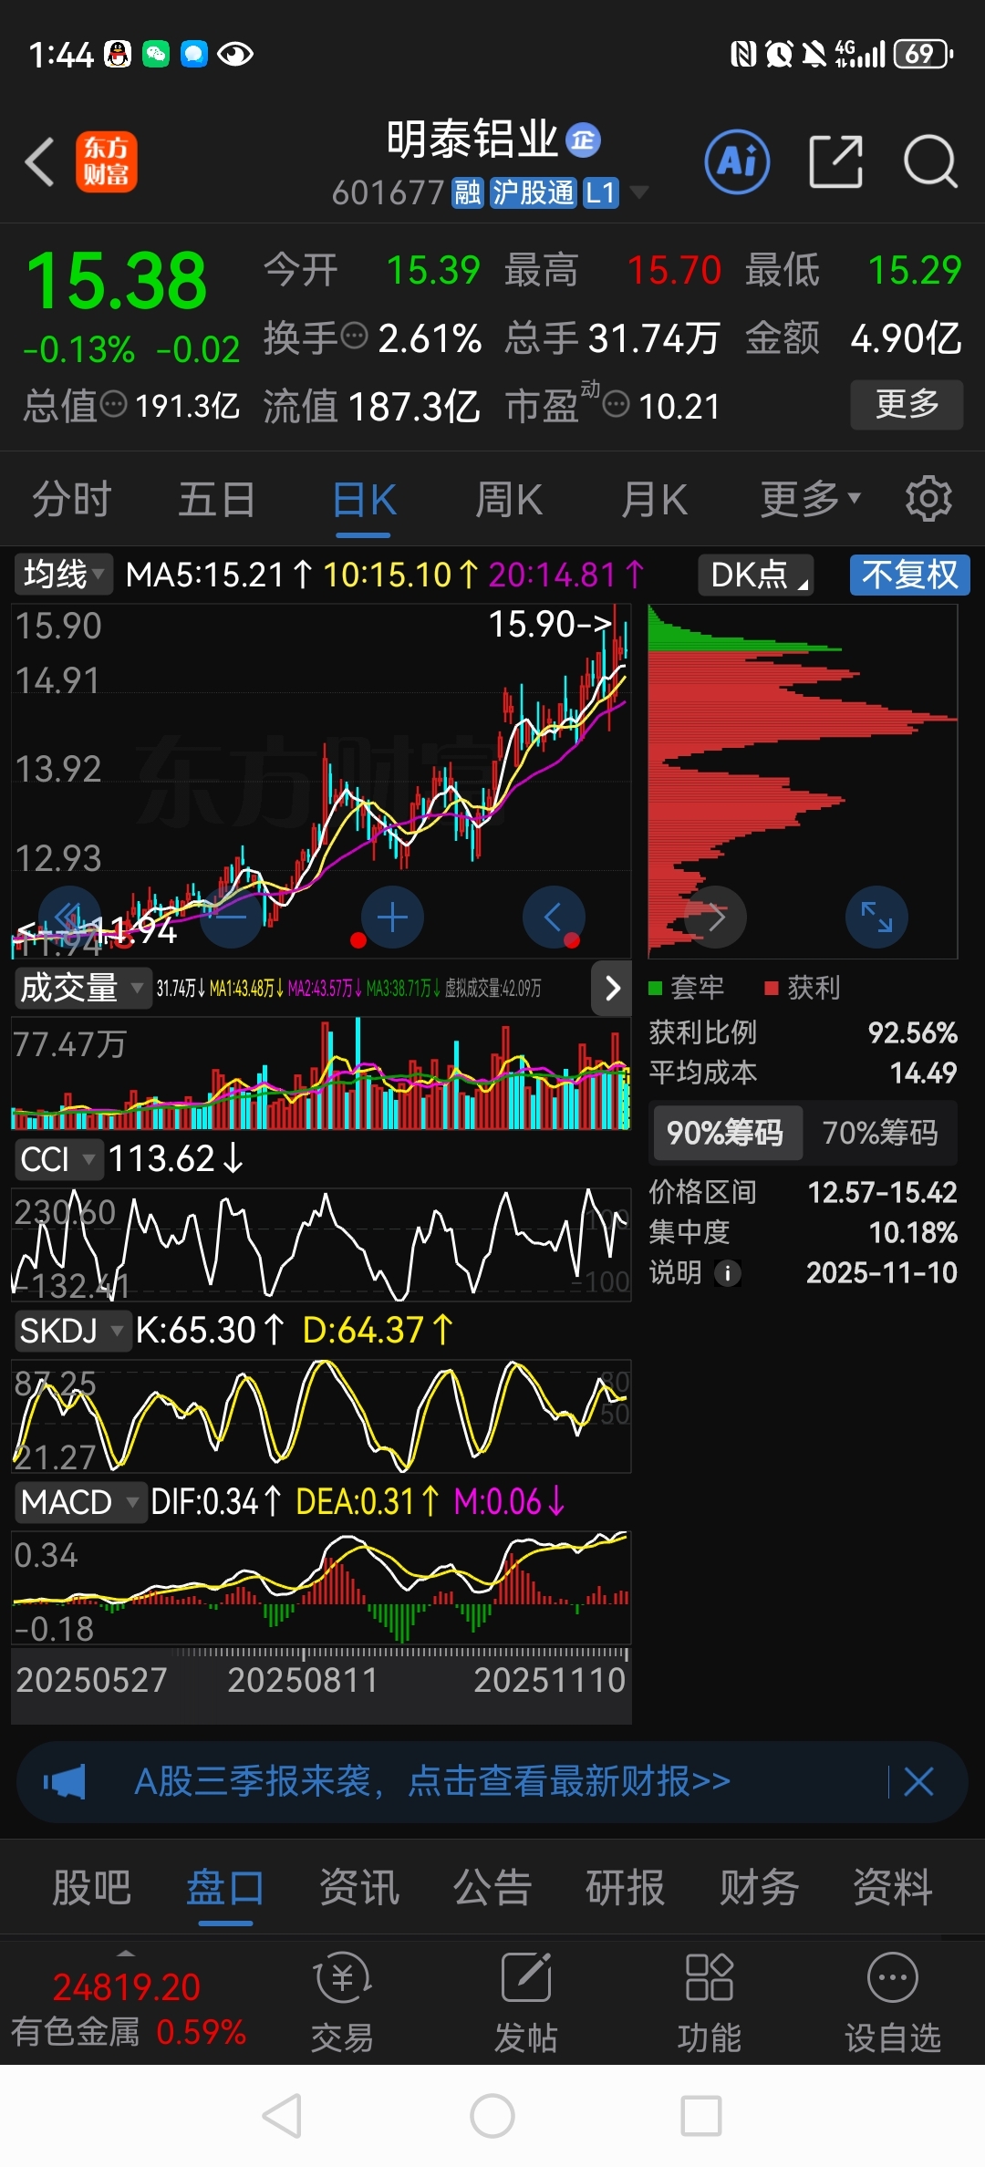Open chart settings gear icon
985x2167 pixels.
click(928, 499)
